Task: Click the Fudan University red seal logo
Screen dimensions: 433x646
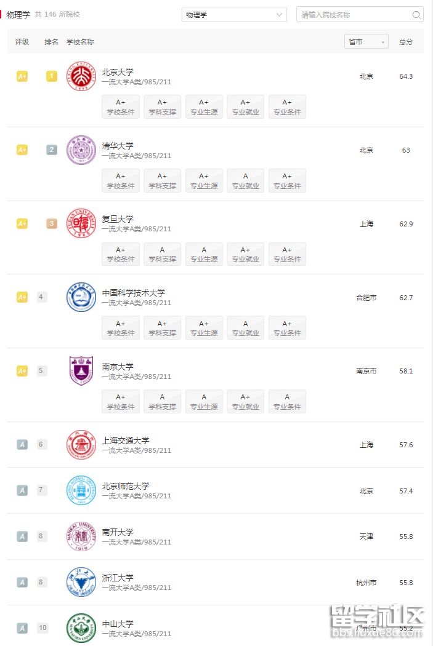Action: click(x=81, y=223)
